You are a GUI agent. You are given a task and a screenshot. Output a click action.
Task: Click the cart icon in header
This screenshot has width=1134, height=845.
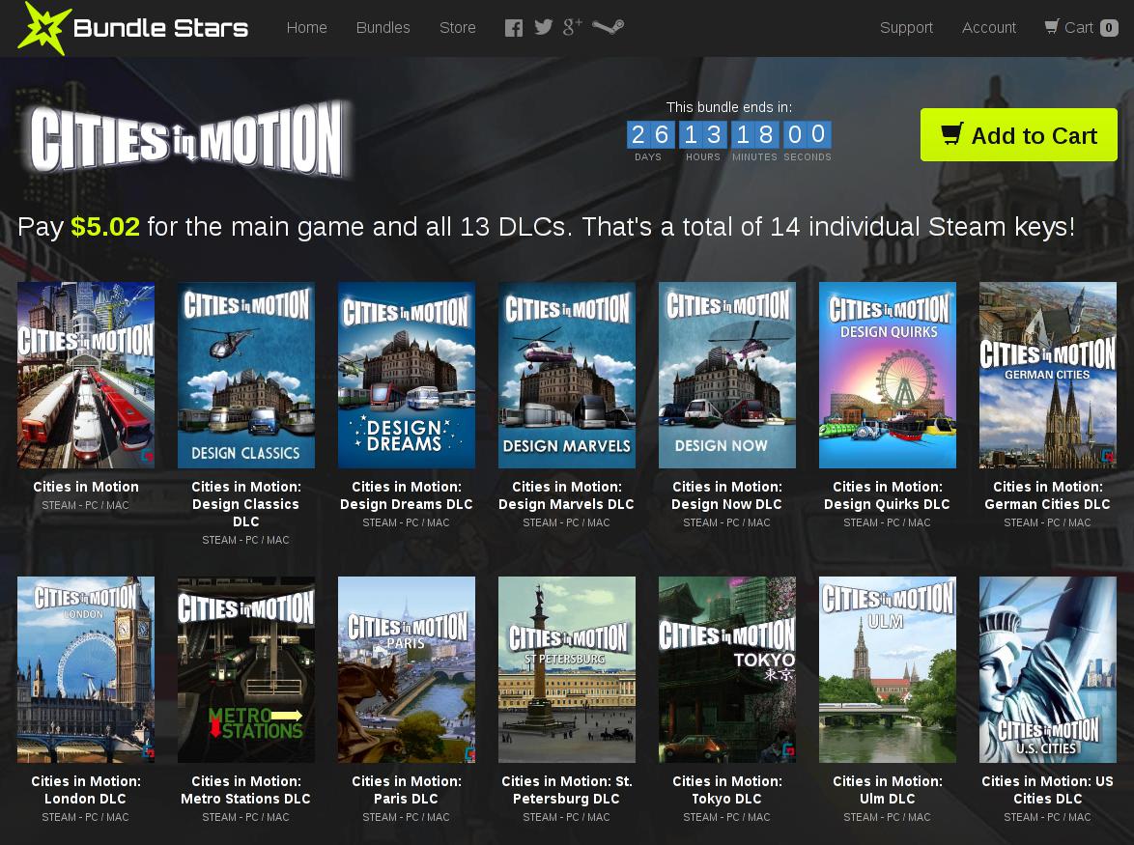[x=1052, y=27]
